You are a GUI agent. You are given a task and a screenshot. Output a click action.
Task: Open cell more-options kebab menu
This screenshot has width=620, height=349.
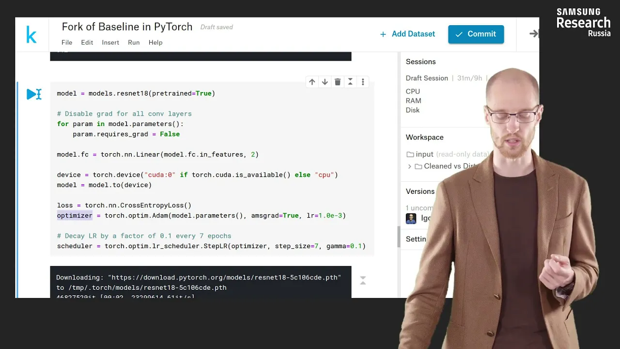pos(363,82)
